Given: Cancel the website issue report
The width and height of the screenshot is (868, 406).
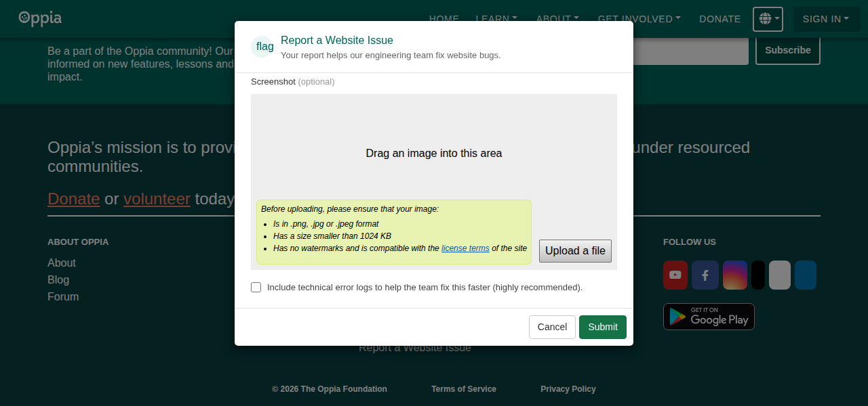Looking at the screenshot, I should (552, 327).
